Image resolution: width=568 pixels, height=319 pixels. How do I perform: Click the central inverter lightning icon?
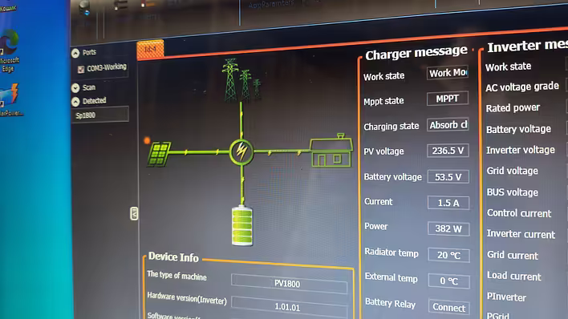click(x=241, y=152)
